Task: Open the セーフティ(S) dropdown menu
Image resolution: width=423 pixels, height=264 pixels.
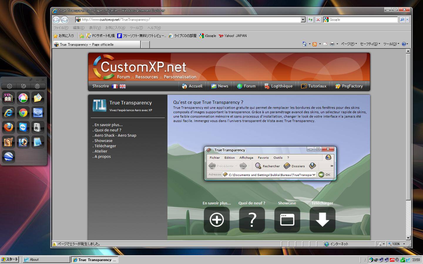Action: click(x=370, y=44)
